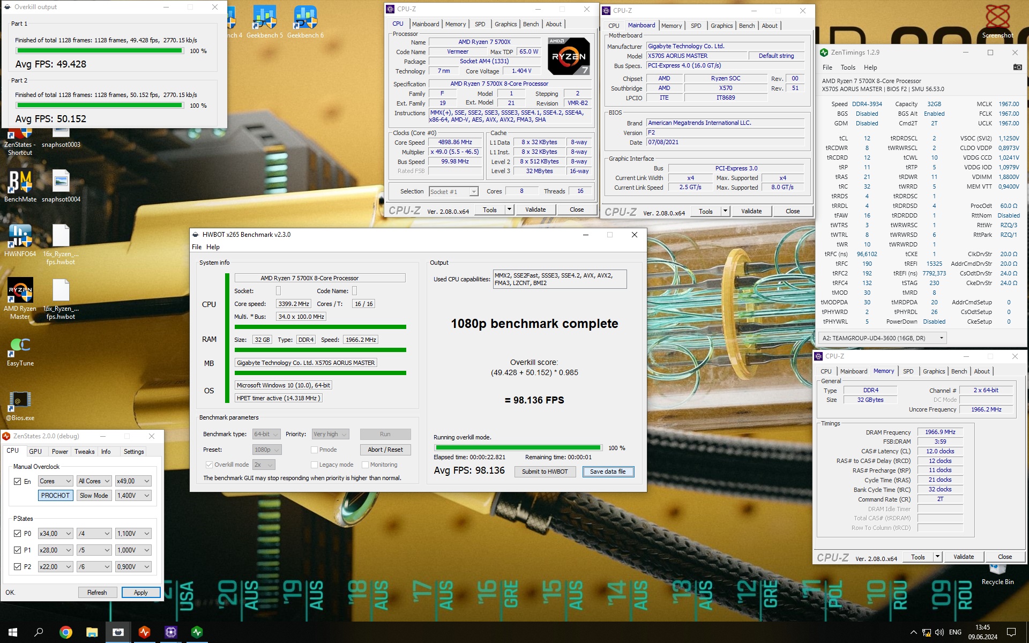The width and height of the screenshot is (1029, 643).
Task: Open the Benchmark type 64-bit dropdown
Action: coord(266,434)
